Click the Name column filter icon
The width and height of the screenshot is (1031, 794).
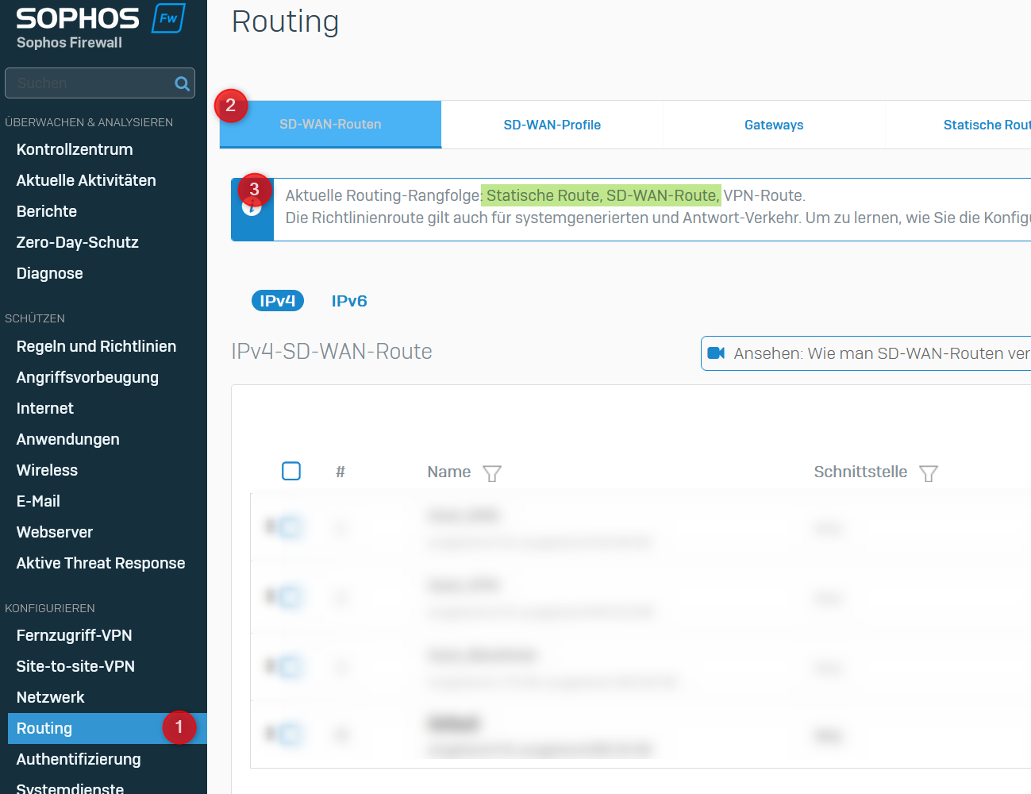[492, 473]
